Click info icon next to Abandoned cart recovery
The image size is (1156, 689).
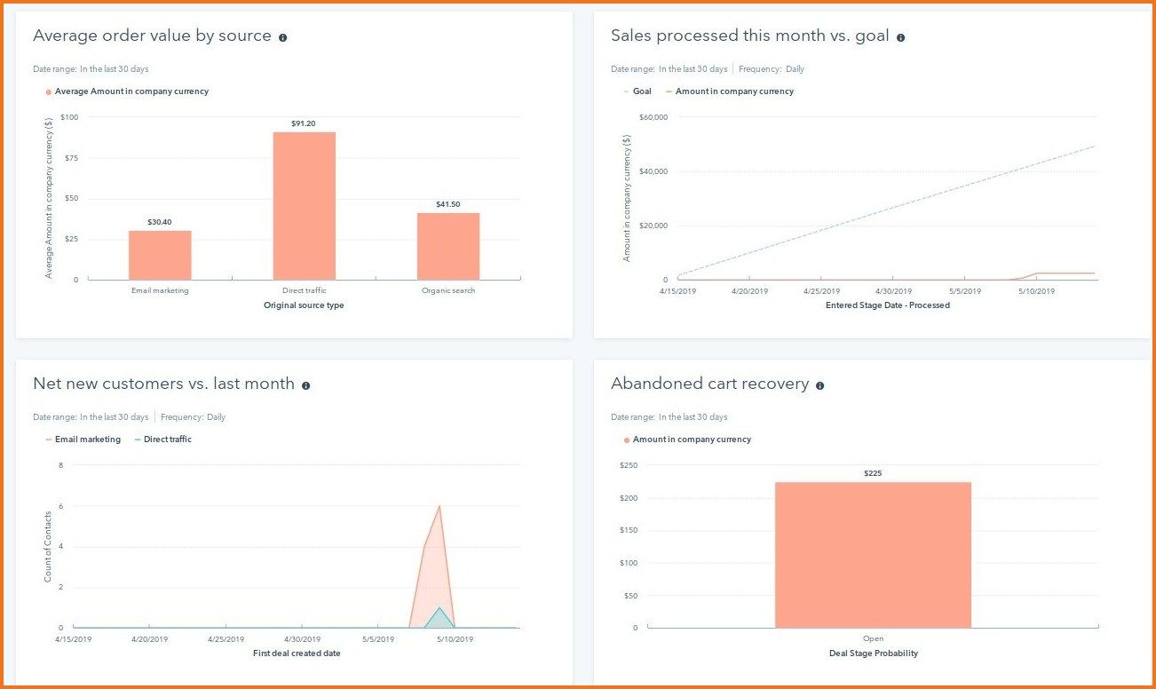tap(819, 385)
